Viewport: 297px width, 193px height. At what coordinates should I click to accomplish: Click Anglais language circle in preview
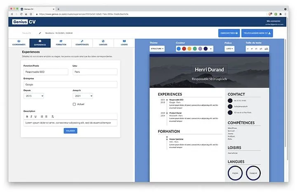tap(235, 173)
